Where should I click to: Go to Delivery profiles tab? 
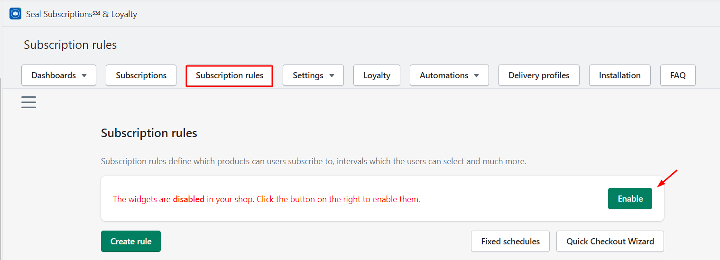pos(539,75)
